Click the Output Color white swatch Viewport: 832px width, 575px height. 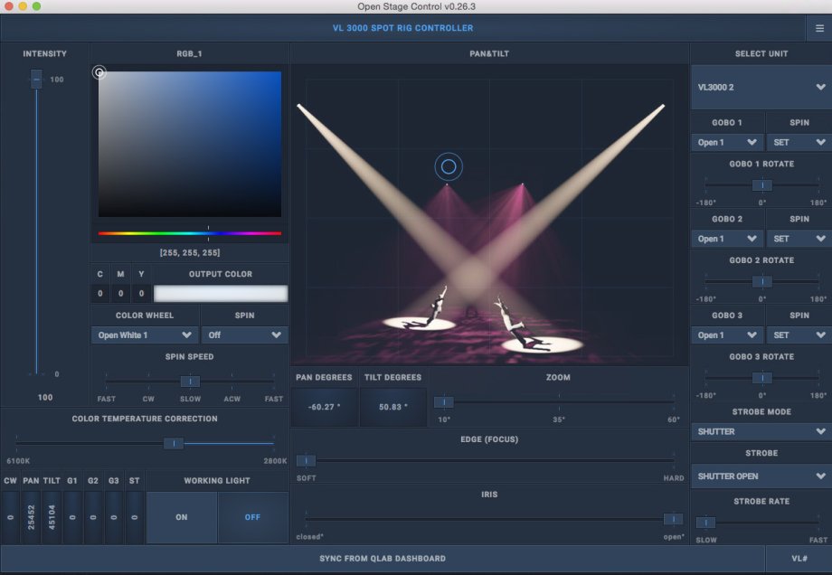[221, 293]
